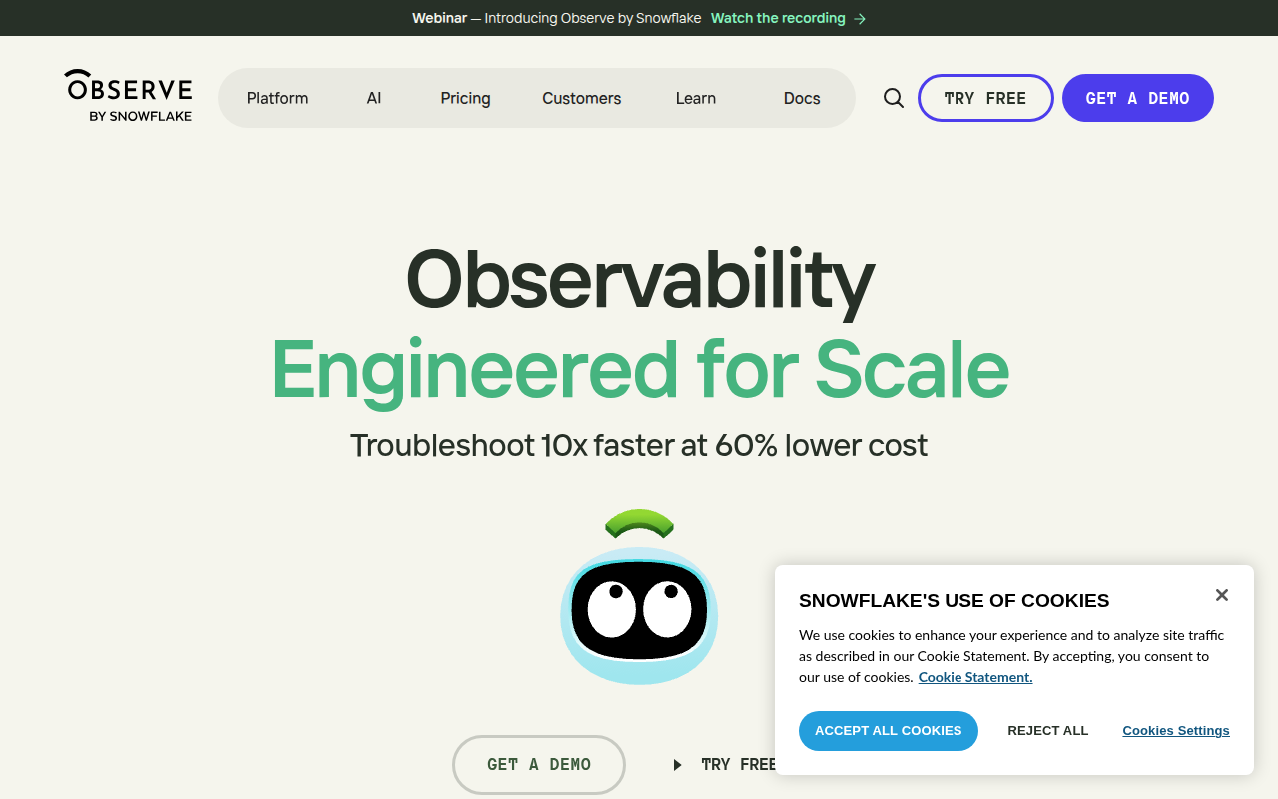Screen dimensions: 1278x799
Task: Close the cookie banner with the X
Action: (x=1222, y=595)
